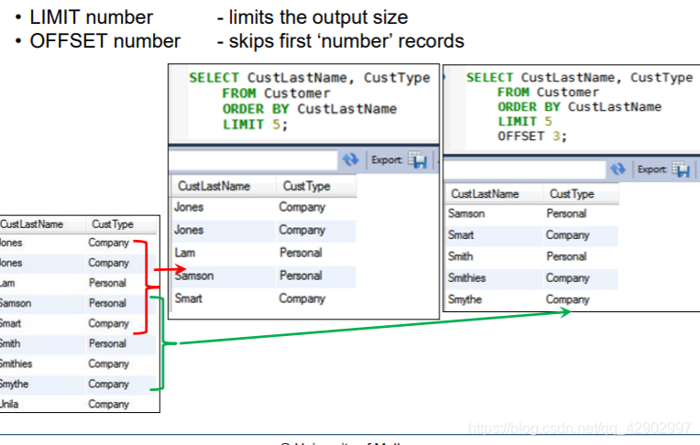This screenshot has width=700, height=445.
Task: Click 'ORDER BY CustLastName' in OFFSET query editor
Action: tap(579, 107)
